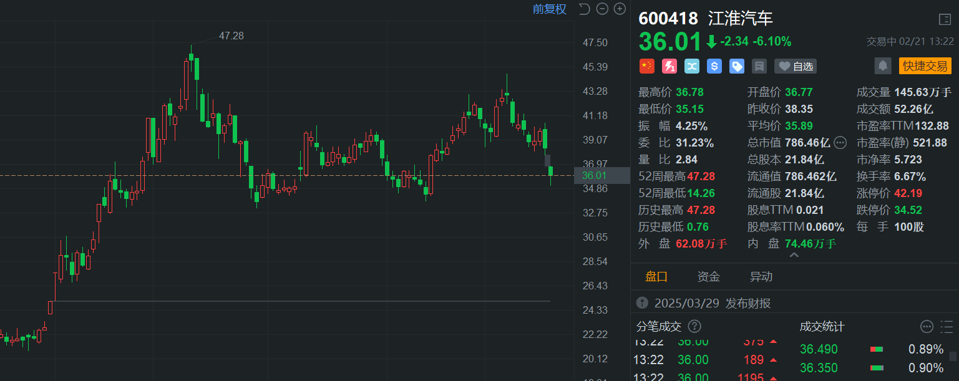Viewport: 959px width, 381px height.
Task: Click the 开盘价 value 36.77
Action: 799,92
